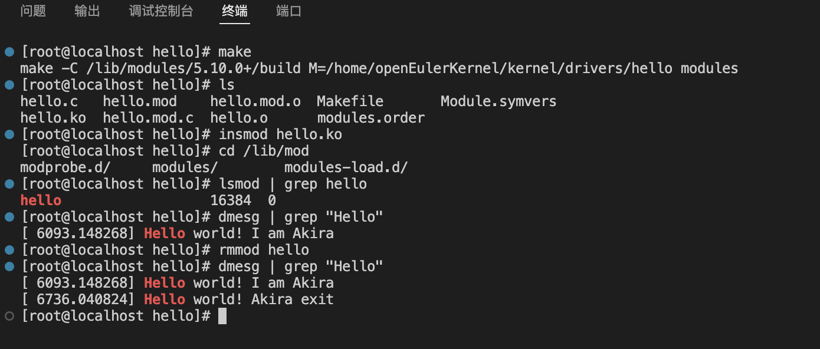This screenshot has width=820, height=349.
Task: Click the blue dot next to rmmod hello
Action: point(9,250)
